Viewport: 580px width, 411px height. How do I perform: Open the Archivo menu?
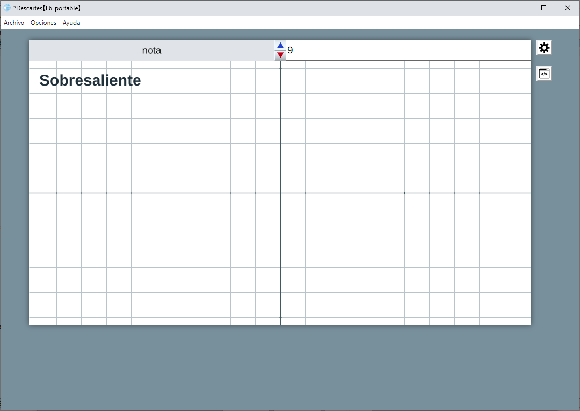coord(14,23)
